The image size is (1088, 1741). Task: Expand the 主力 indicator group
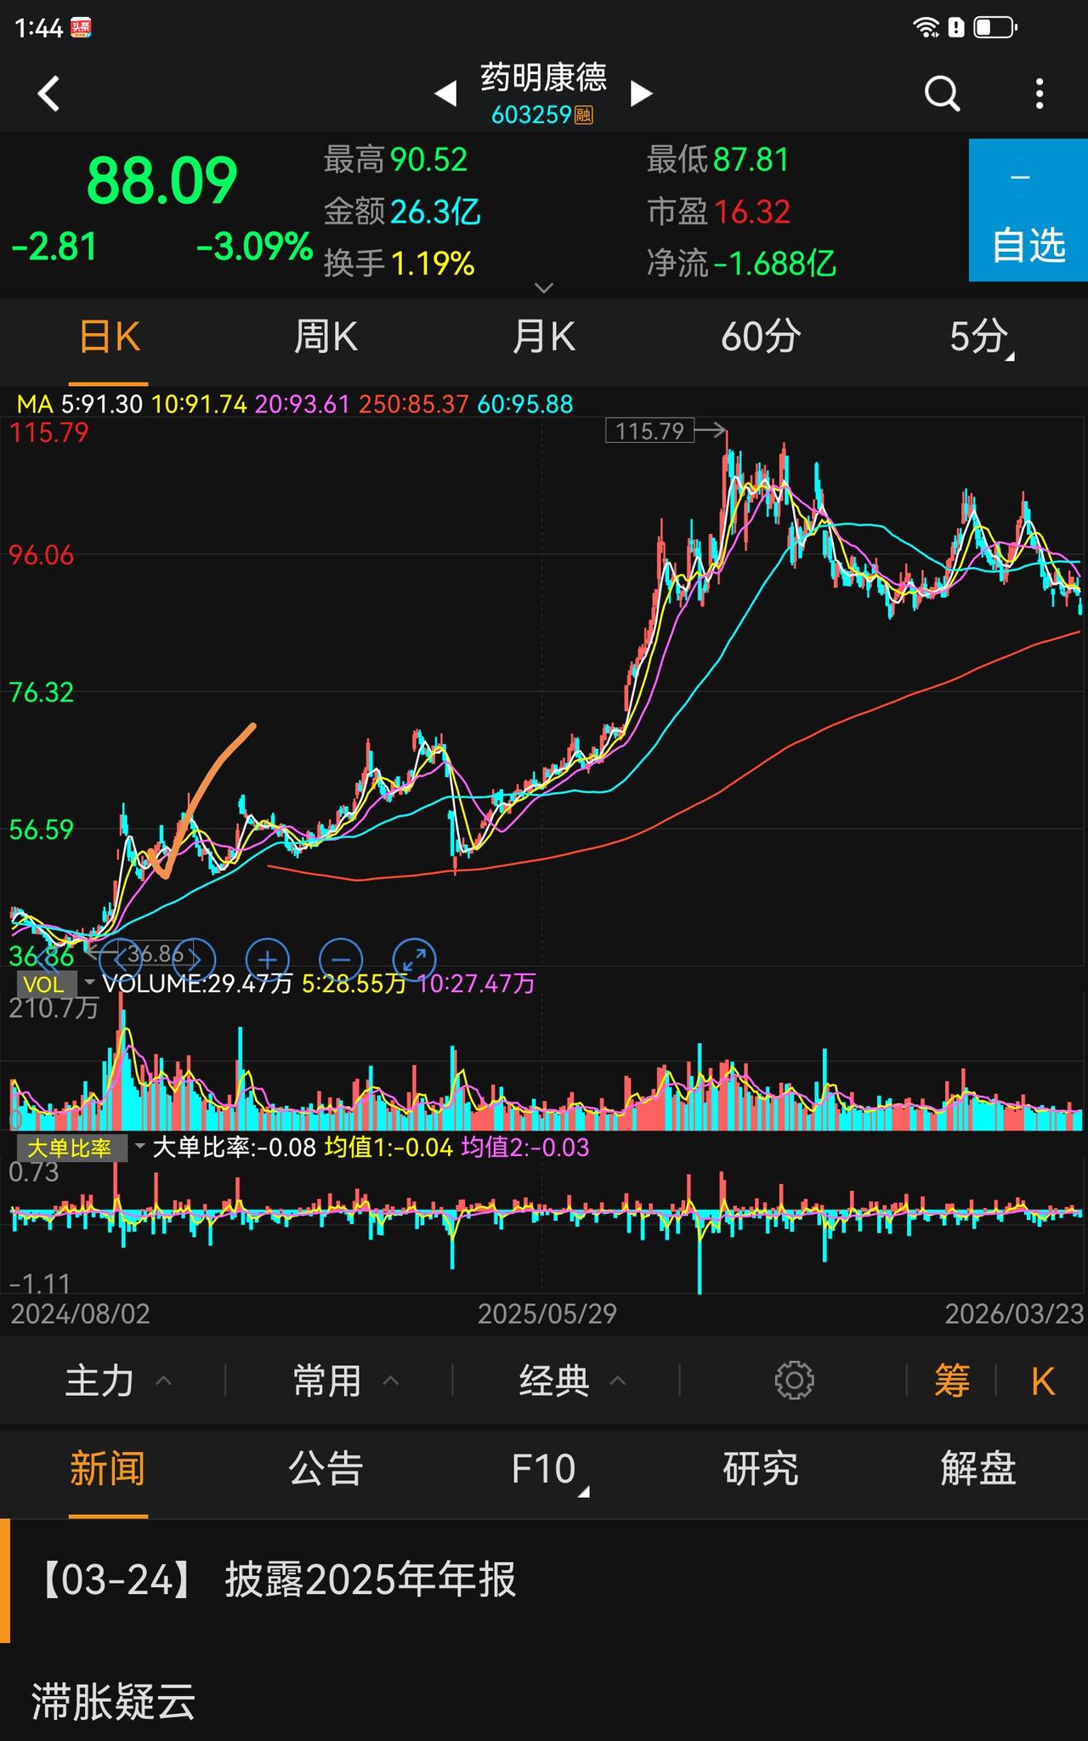(118, 1381)
